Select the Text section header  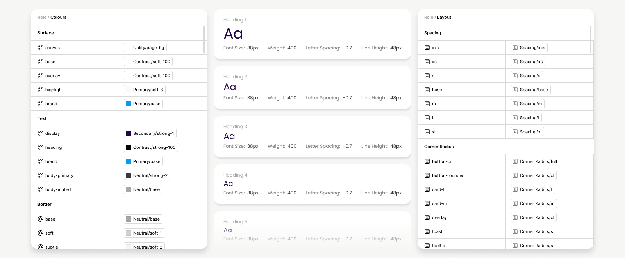coord(119,118)
